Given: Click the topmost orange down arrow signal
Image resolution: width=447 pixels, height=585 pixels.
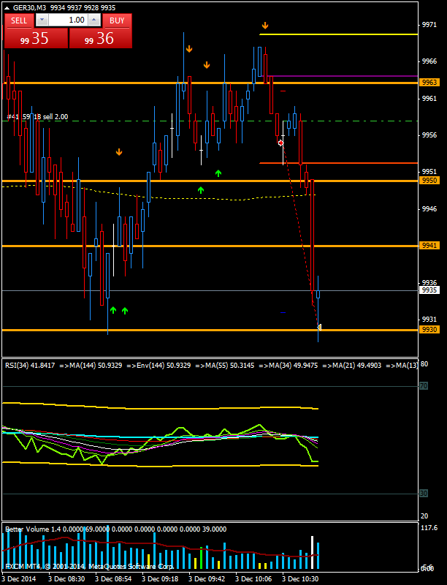Looking at the screenshot, I should (264, 26).
